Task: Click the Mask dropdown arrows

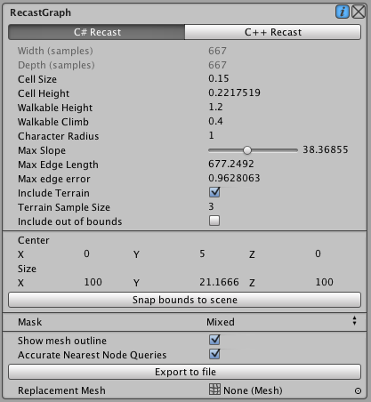Action: pos(354,321)
